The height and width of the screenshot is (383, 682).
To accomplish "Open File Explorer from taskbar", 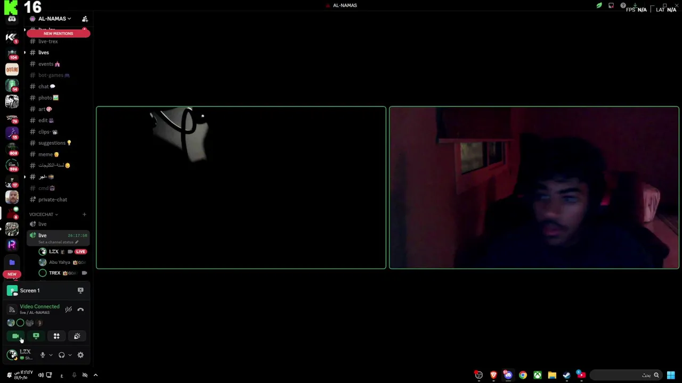I will pos(552,375).
